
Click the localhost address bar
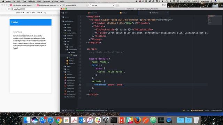(36, 9)
